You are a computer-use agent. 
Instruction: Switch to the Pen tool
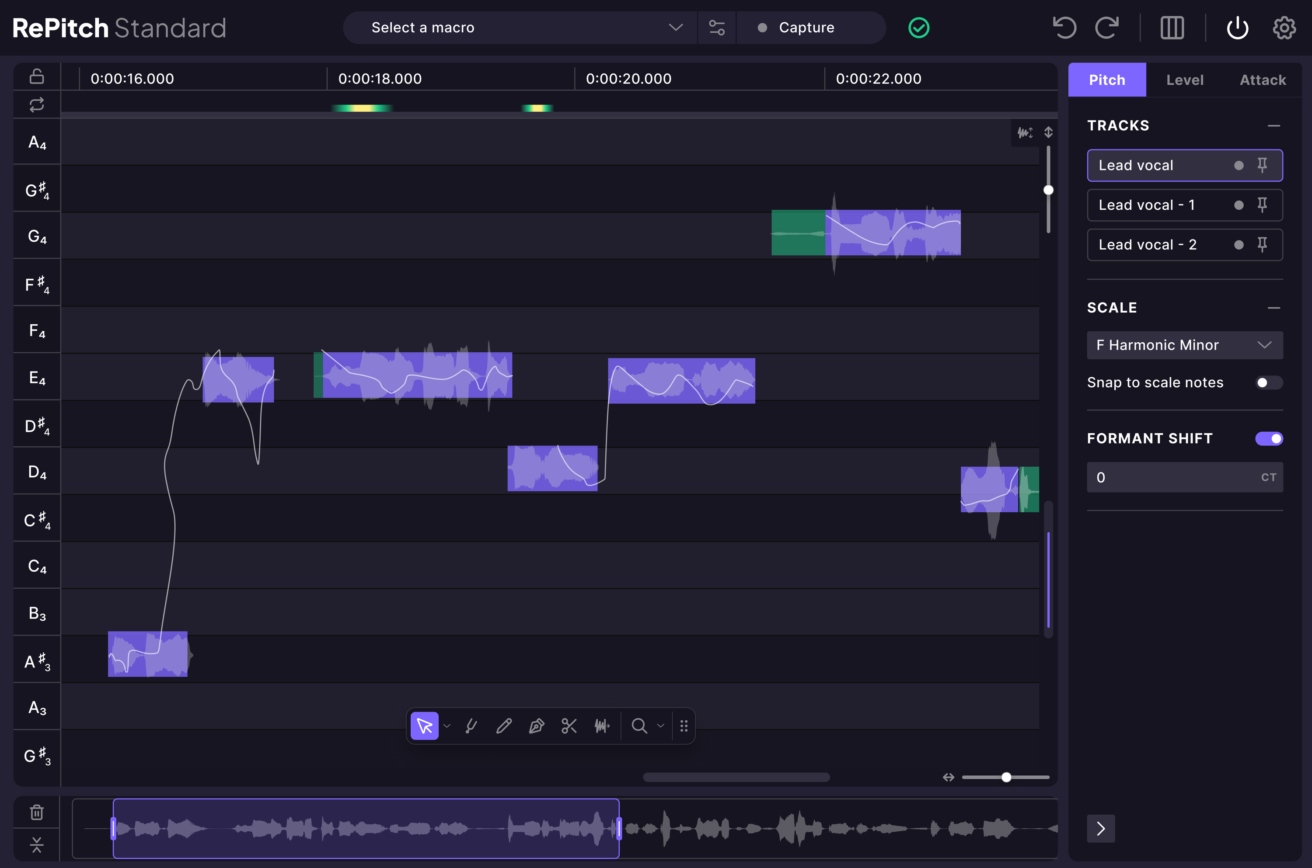[x=536, y=726]
